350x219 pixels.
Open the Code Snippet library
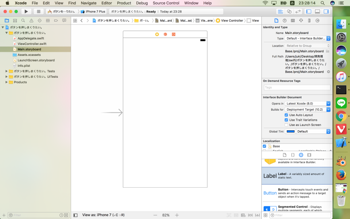[x=293, y=155]
